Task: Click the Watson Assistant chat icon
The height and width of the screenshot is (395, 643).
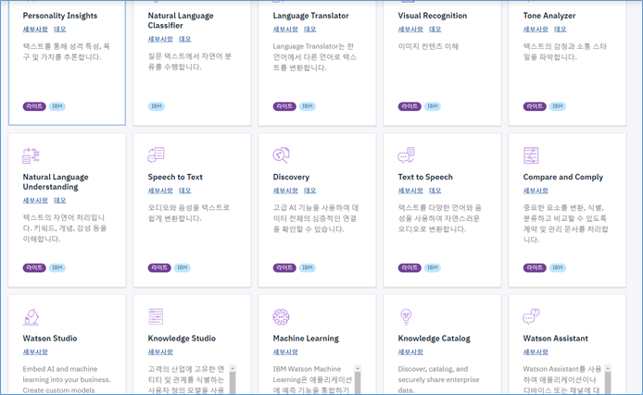Action: pyautogui.click(x=531, y=316)
